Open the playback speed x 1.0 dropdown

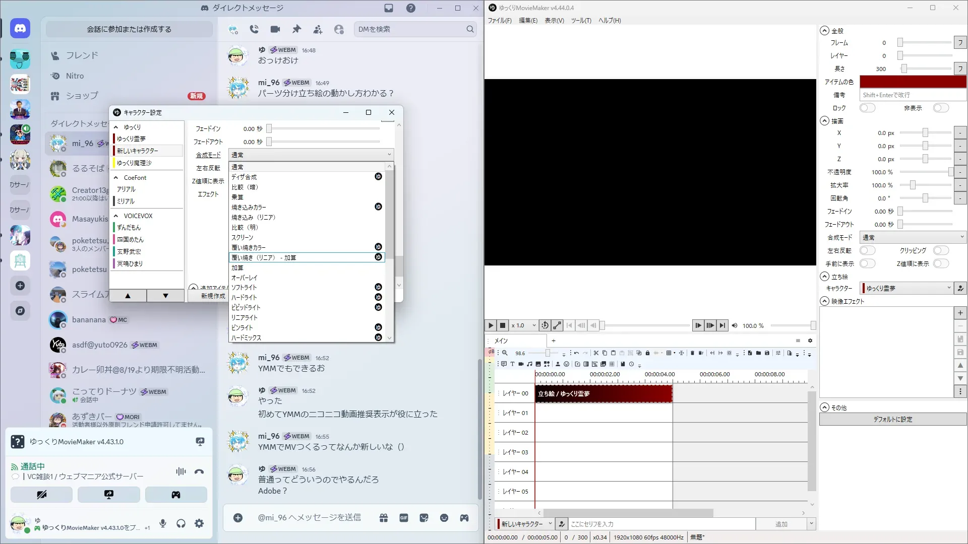[x=523, y=325]
